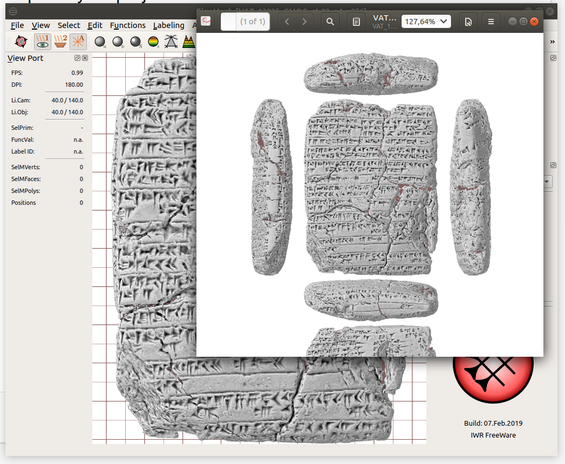565x464 pixels.
Task: Float the lower right dock panel
Action: click(x=554, y=165)
